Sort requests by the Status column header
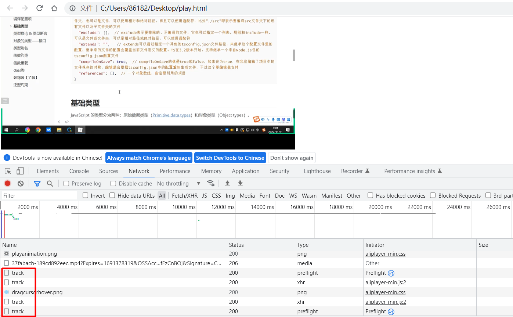Screen dimensions: 513x317 (261, 245)
